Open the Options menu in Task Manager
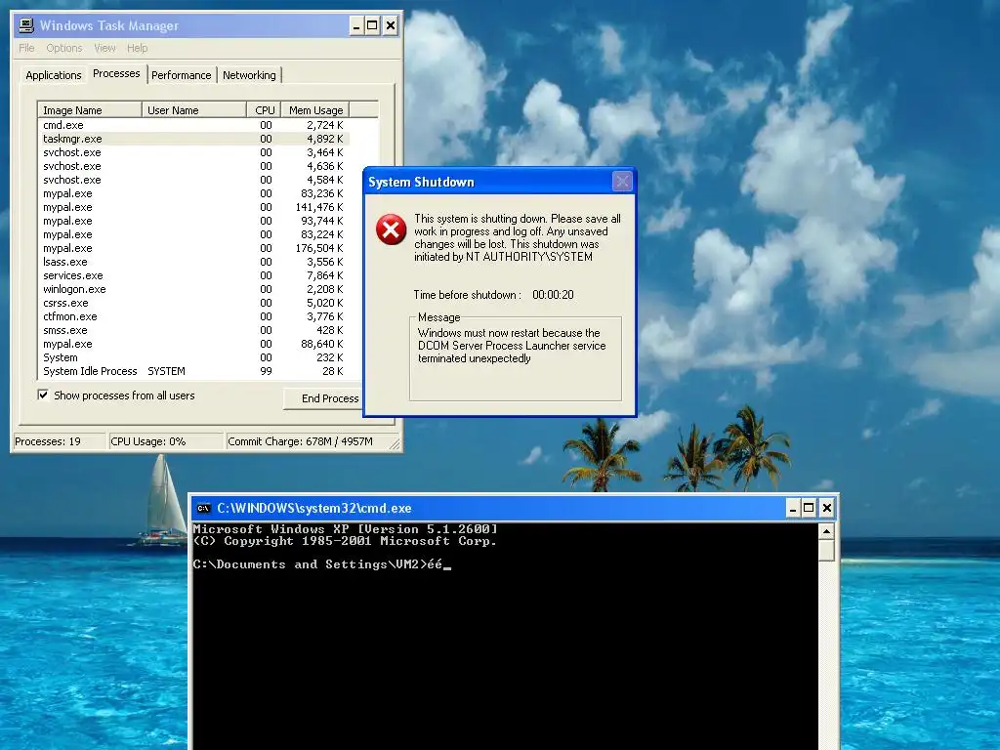Screen dimensions: 1000x750 point(63,48)
